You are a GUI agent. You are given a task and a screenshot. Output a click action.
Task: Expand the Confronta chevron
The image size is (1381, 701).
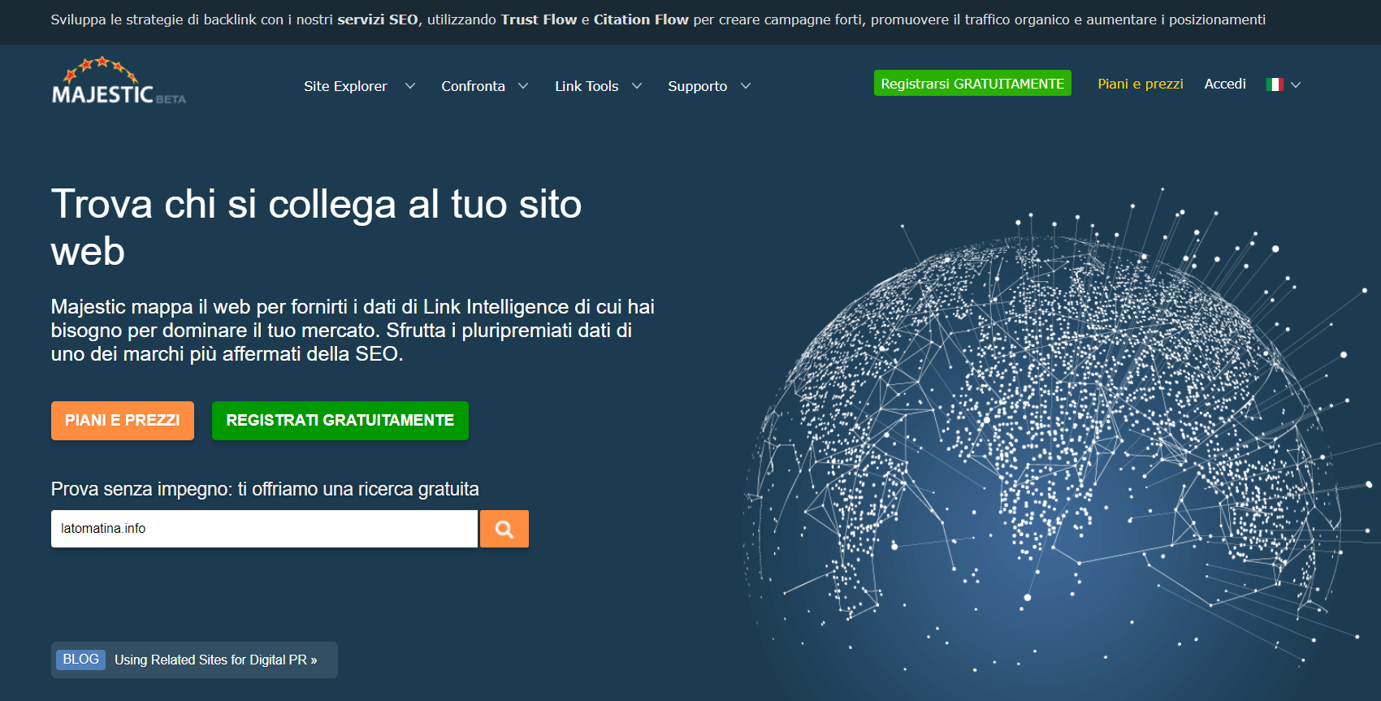pos(523,86)
